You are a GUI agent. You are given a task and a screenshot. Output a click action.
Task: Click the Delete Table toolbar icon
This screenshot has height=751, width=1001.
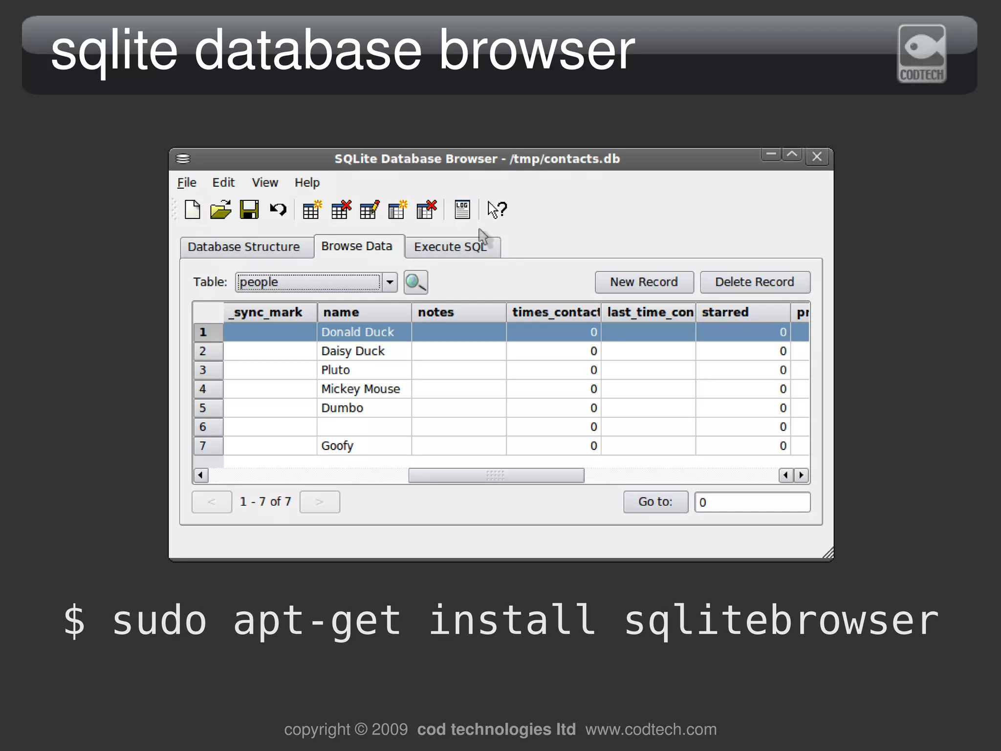pyautogui.click(x=341, y=210)
